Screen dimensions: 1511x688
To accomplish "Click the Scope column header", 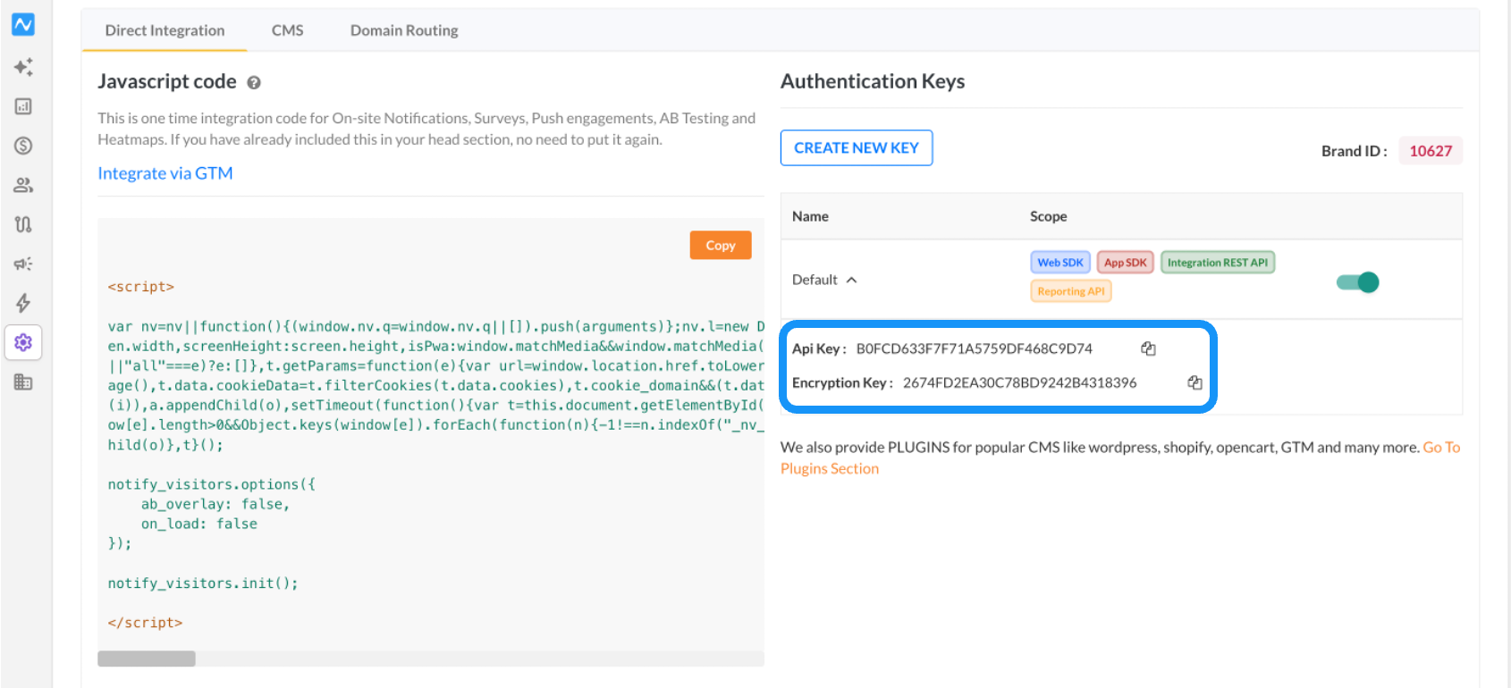I will [x=1048, y=216].
